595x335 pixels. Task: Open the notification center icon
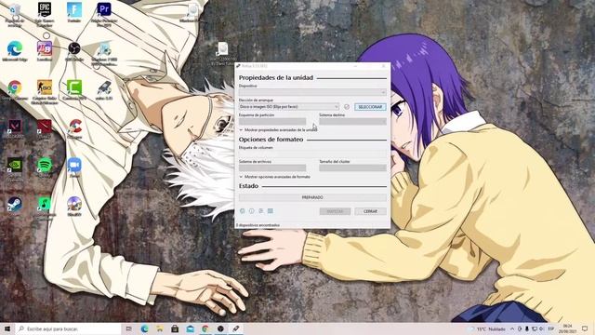585,328
